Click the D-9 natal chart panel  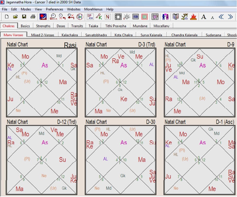click(199, 82)
